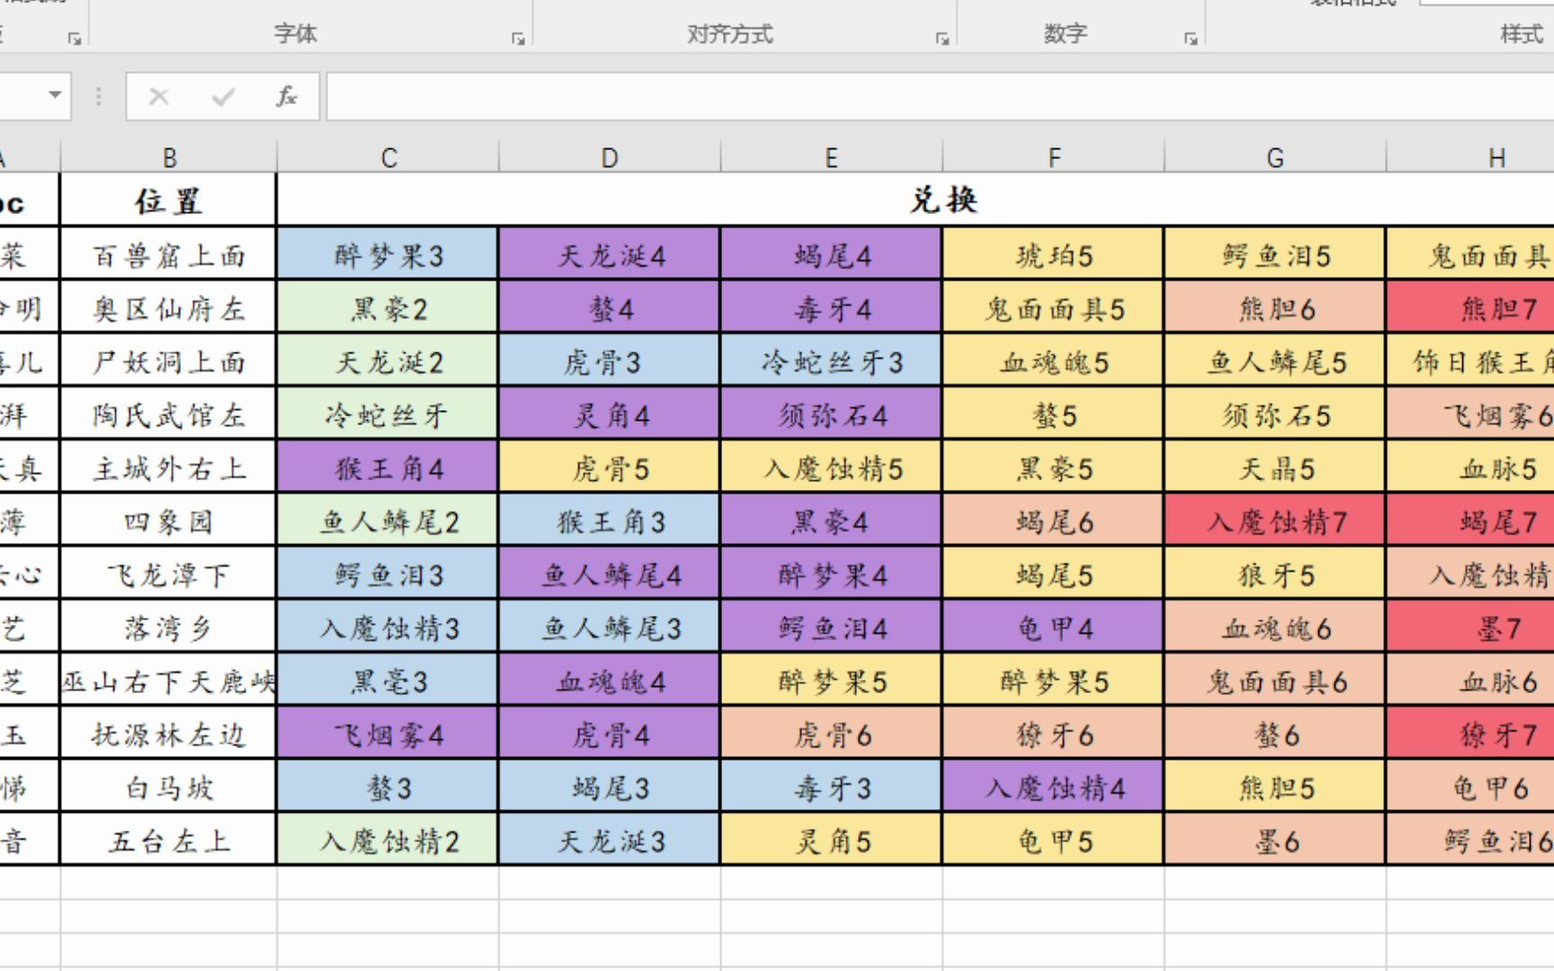Select cell 陶氏武馆左
The image size is (1554, 971).
[168, 414]
